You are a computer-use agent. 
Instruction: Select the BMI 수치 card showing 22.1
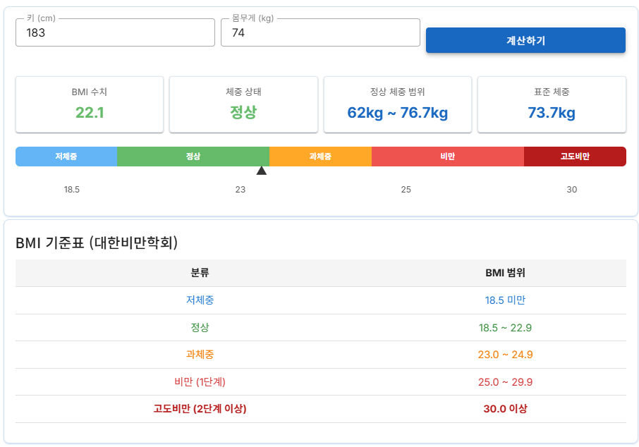pyautogui.click(x=90, y=104)
